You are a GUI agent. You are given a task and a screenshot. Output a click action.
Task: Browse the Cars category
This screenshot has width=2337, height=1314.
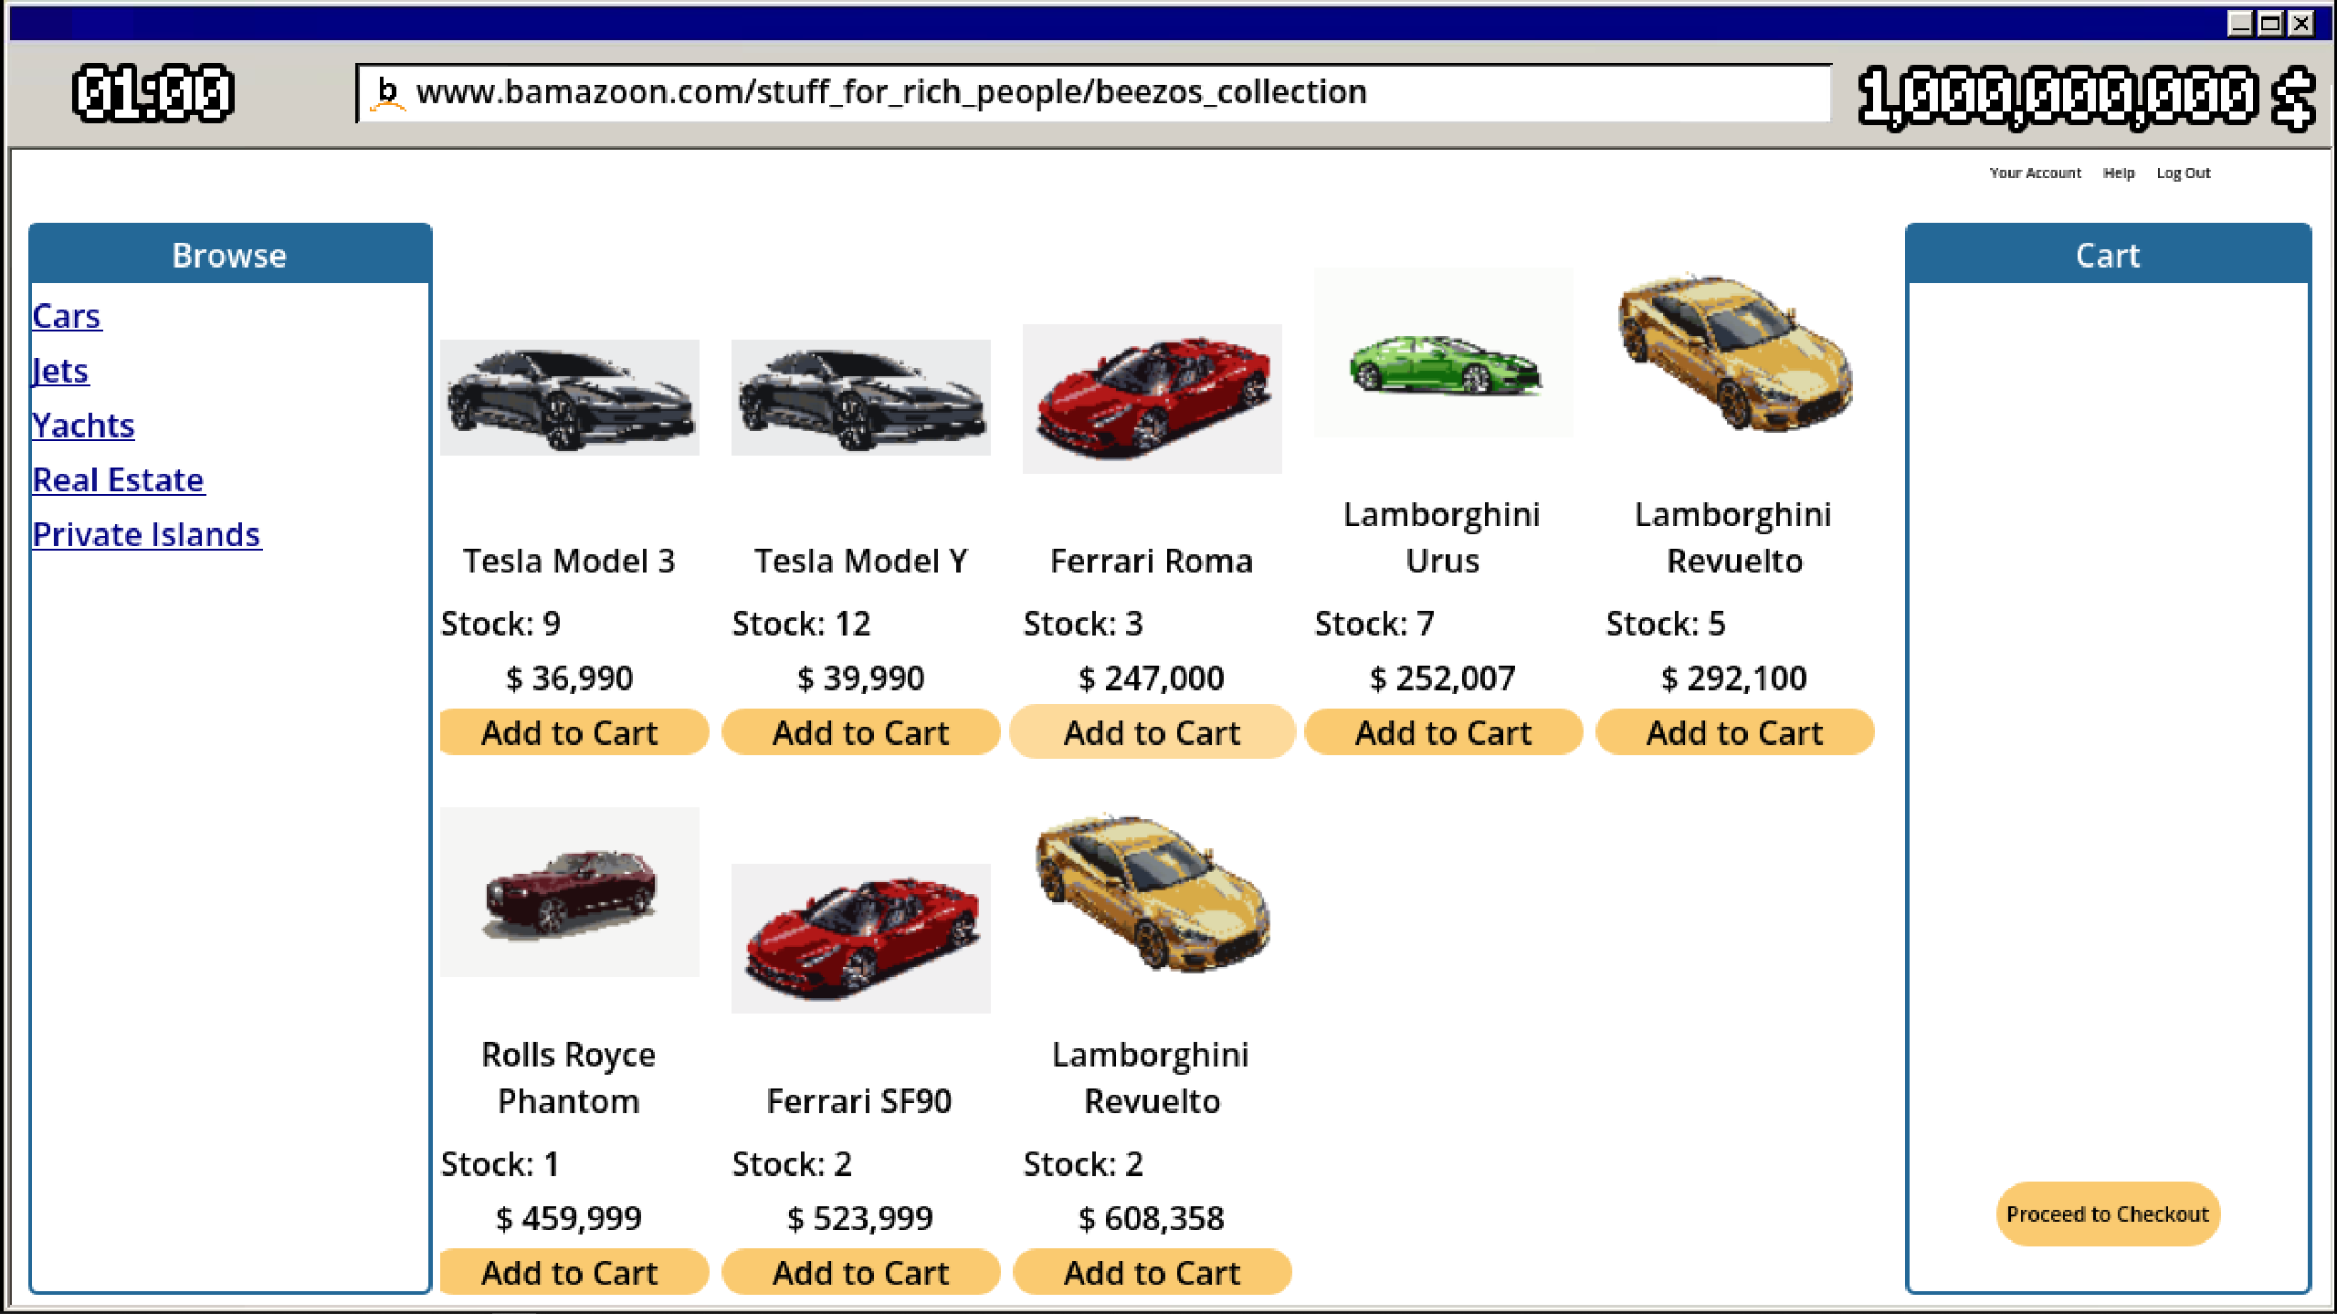67,316
